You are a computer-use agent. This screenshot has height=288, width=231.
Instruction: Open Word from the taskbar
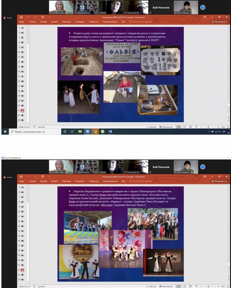(x=110, y=132)
